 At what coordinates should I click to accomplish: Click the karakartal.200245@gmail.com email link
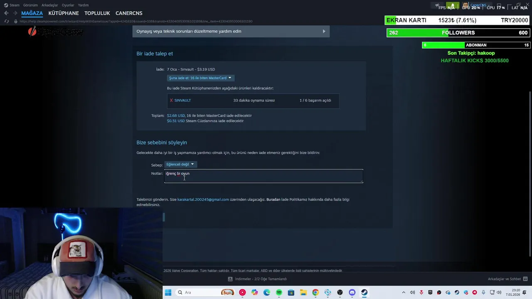point(203,199)
